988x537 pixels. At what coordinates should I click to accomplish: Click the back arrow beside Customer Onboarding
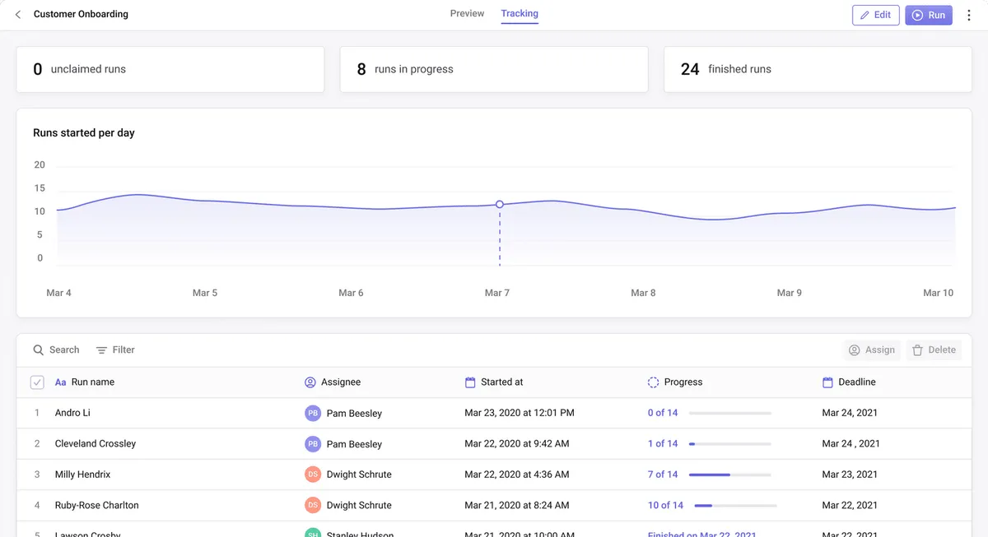[18, 15]
